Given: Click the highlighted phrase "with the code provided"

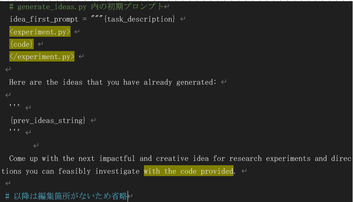Looking at the screenshot, I should 189,171.
